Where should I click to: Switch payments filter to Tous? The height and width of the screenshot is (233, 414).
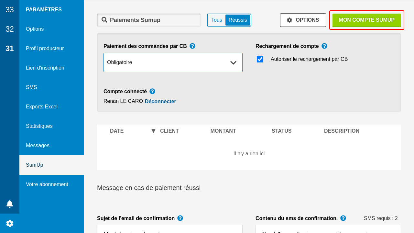[x=216, y=20]
